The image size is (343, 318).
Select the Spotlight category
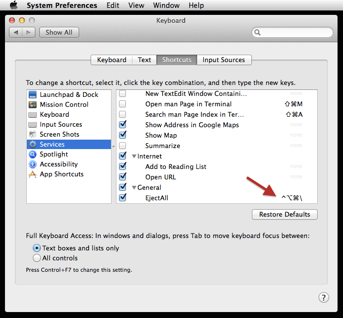click(x=69, y=155)
